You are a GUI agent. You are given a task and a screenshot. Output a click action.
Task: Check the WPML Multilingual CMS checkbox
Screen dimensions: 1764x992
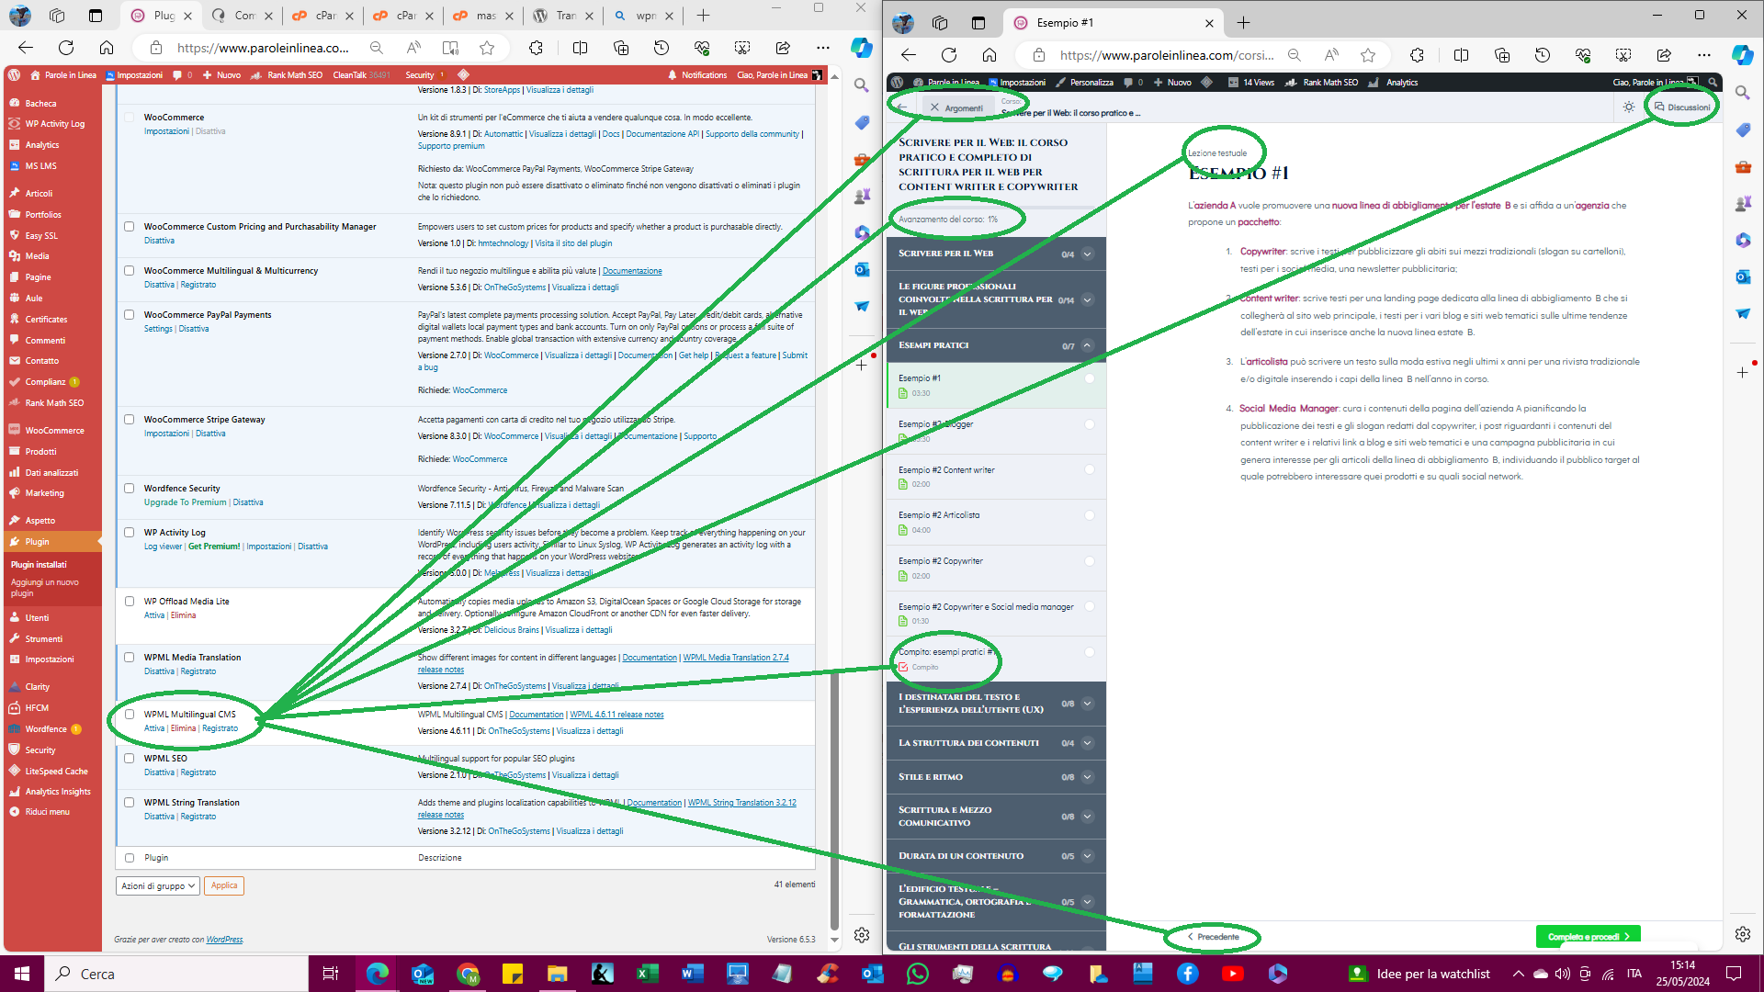coord(130,715)
